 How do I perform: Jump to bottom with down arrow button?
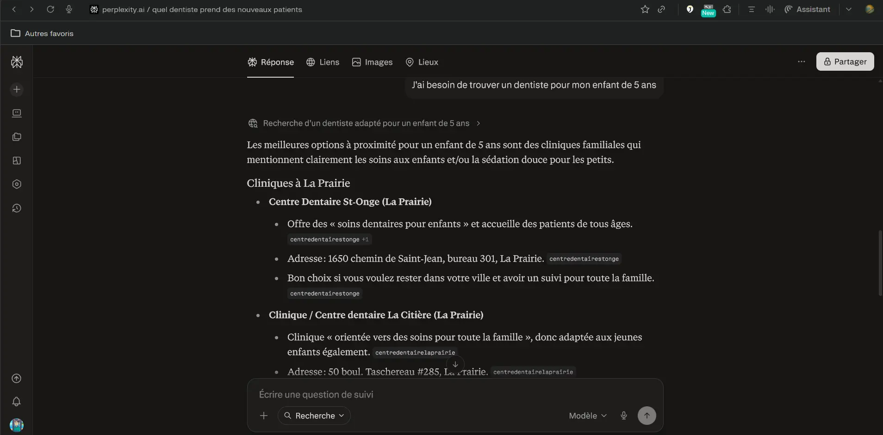coord(455,364)
